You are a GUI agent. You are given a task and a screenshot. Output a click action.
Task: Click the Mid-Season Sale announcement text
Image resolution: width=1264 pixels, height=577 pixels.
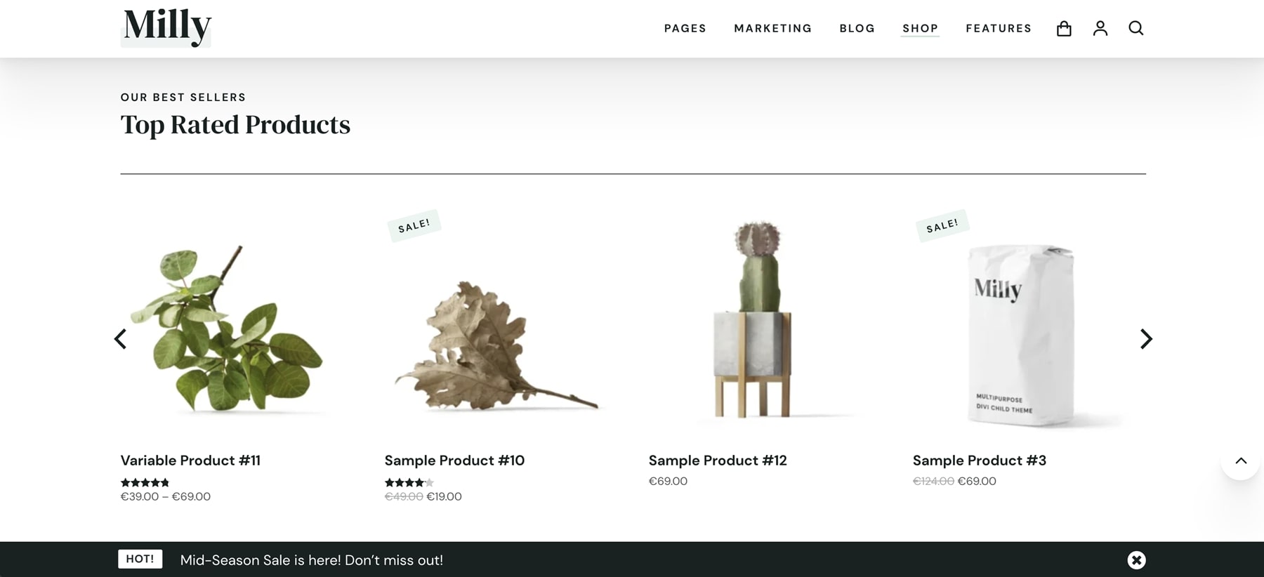coord(312,560)
